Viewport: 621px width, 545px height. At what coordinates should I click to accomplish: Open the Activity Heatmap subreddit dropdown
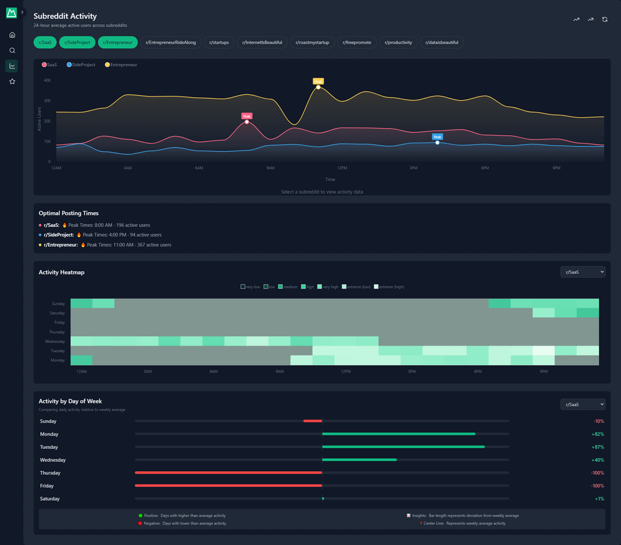coord(582,272)
